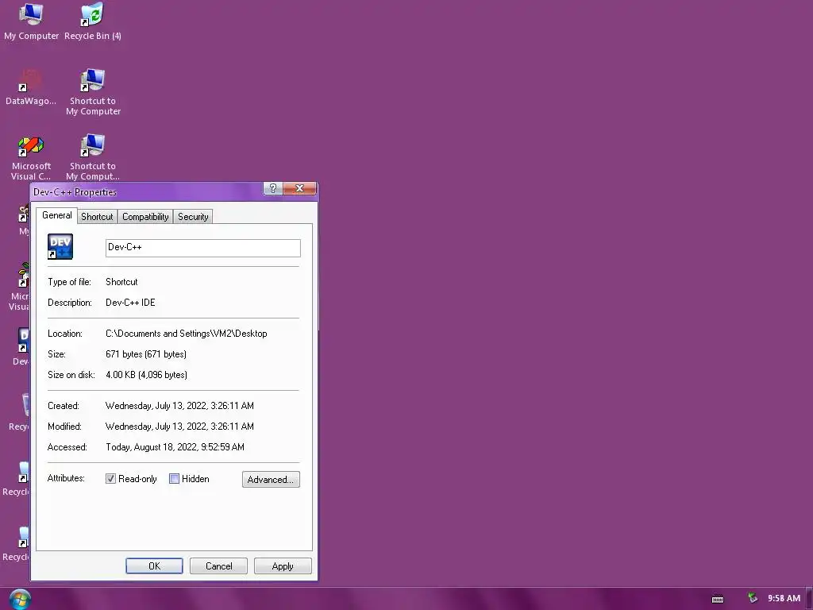Select the Microsoft Visual C... desktop shortcut
Image resolution: width=813 pixels, height=610 pixels.
(31, 158)
